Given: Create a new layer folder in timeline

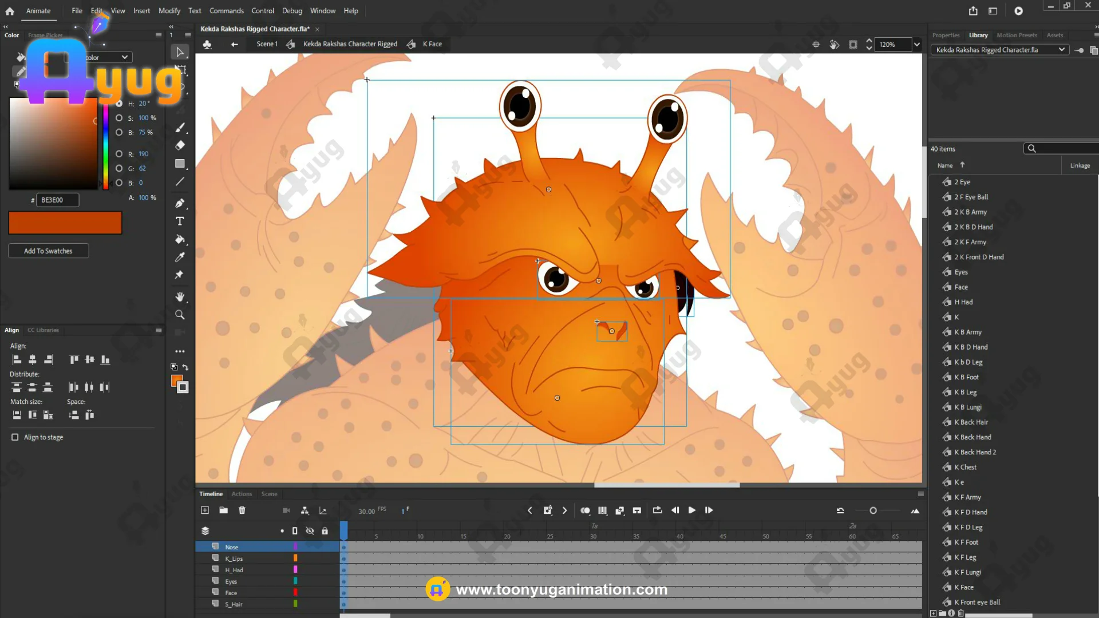Looking at the screenshot, I should pyautogui.click(x=224, y=510).
